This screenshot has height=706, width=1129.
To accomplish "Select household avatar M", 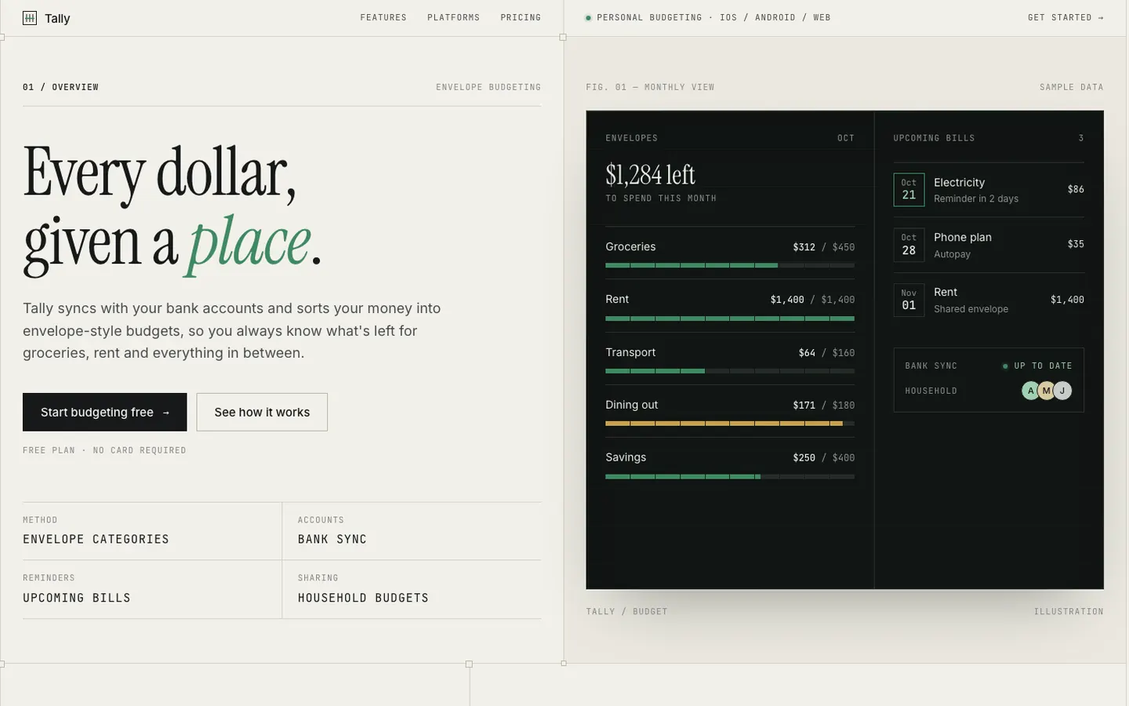I will (x=1047, y=391).
